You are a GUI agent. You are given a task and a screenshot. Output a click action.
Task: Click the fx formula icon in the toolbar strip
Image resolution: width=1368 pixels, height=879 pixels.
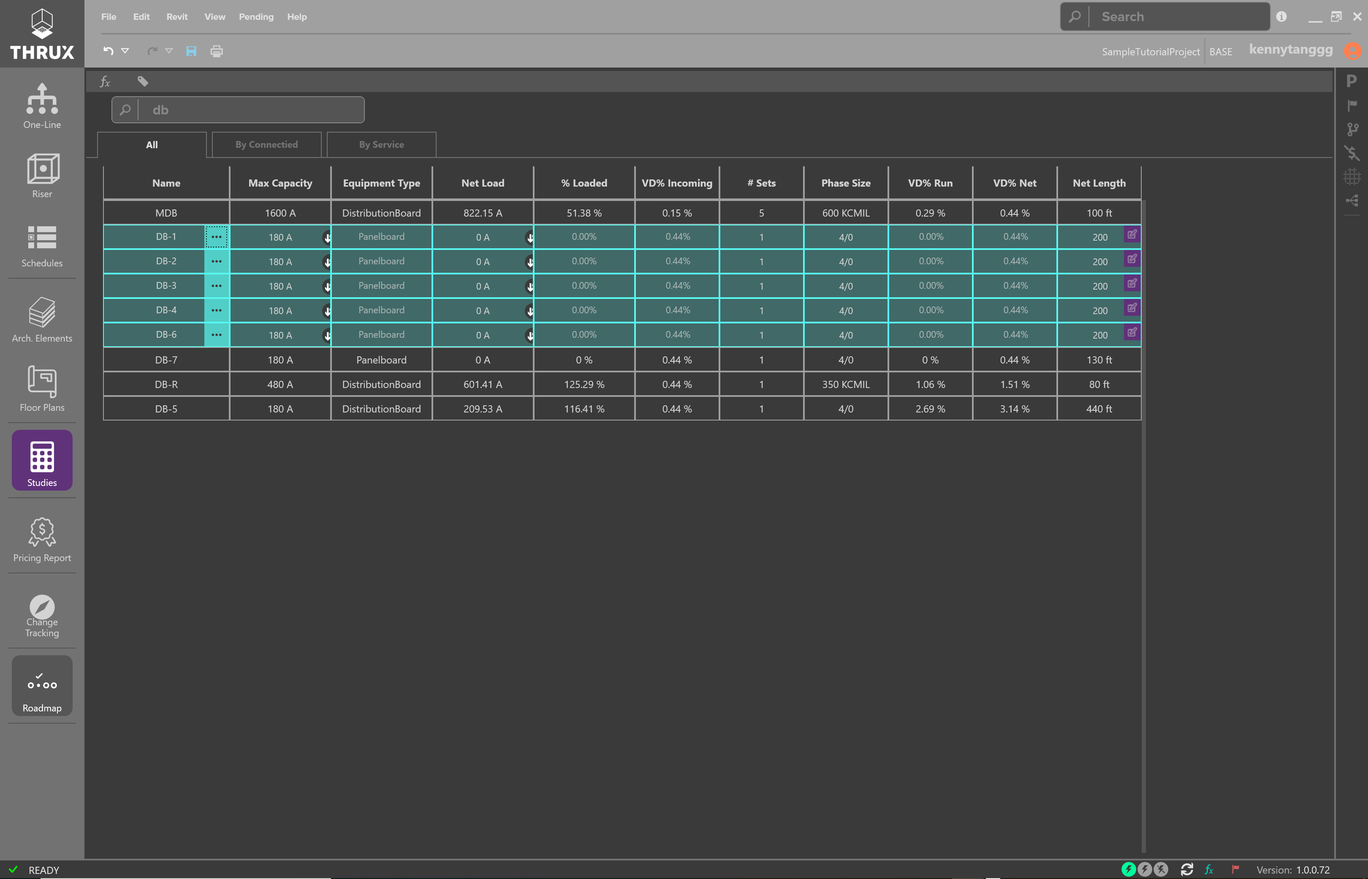point(105,81)
